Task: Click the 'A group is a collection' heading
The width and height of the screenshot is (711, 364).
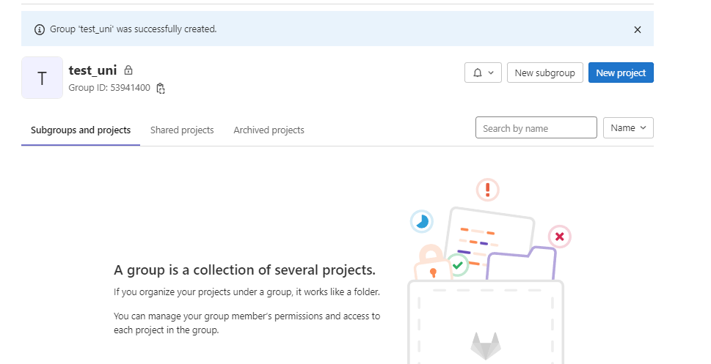Action: coord(244,270)
